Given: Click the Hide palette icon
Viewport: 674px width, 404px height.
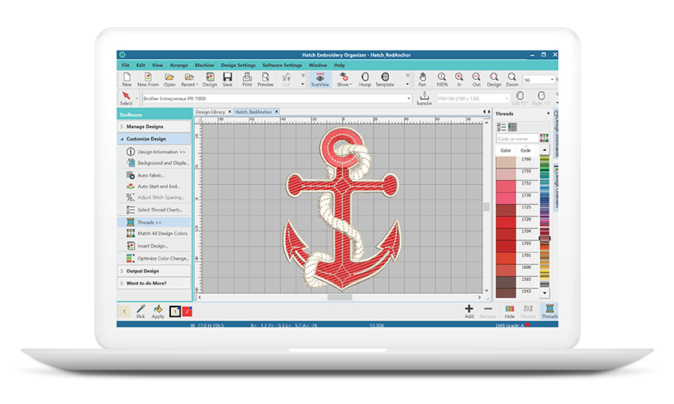Looking at the screenshot, I should 509,311.
